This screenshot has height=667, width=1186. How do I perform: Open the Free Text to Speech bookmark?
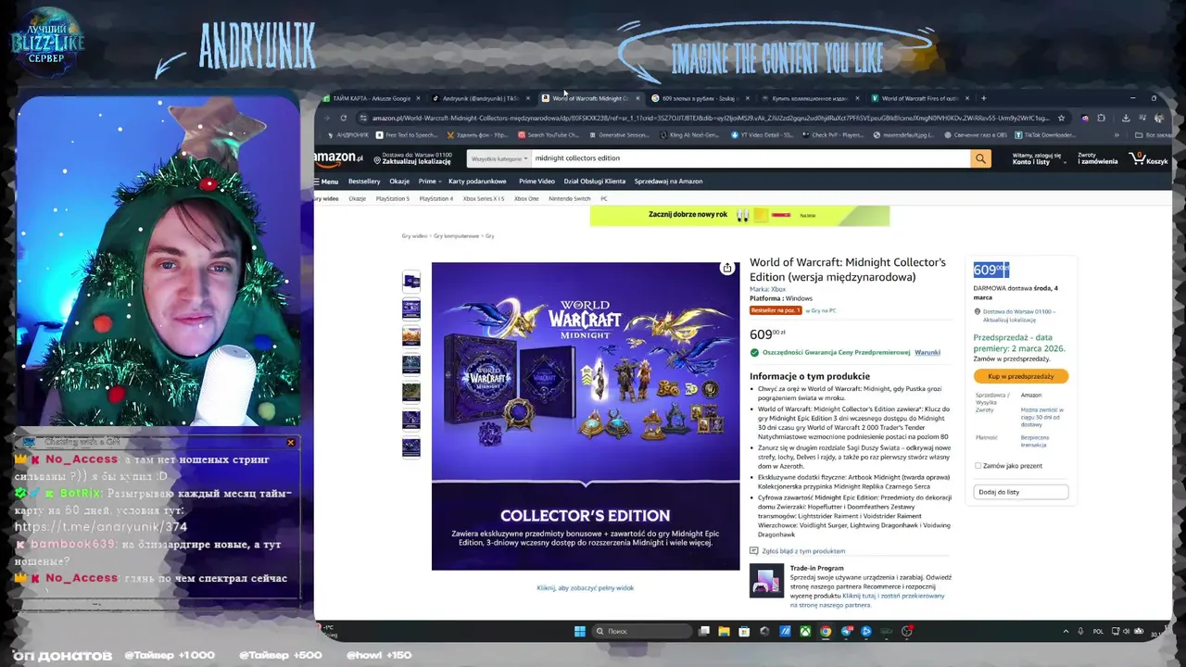point(405,135)
